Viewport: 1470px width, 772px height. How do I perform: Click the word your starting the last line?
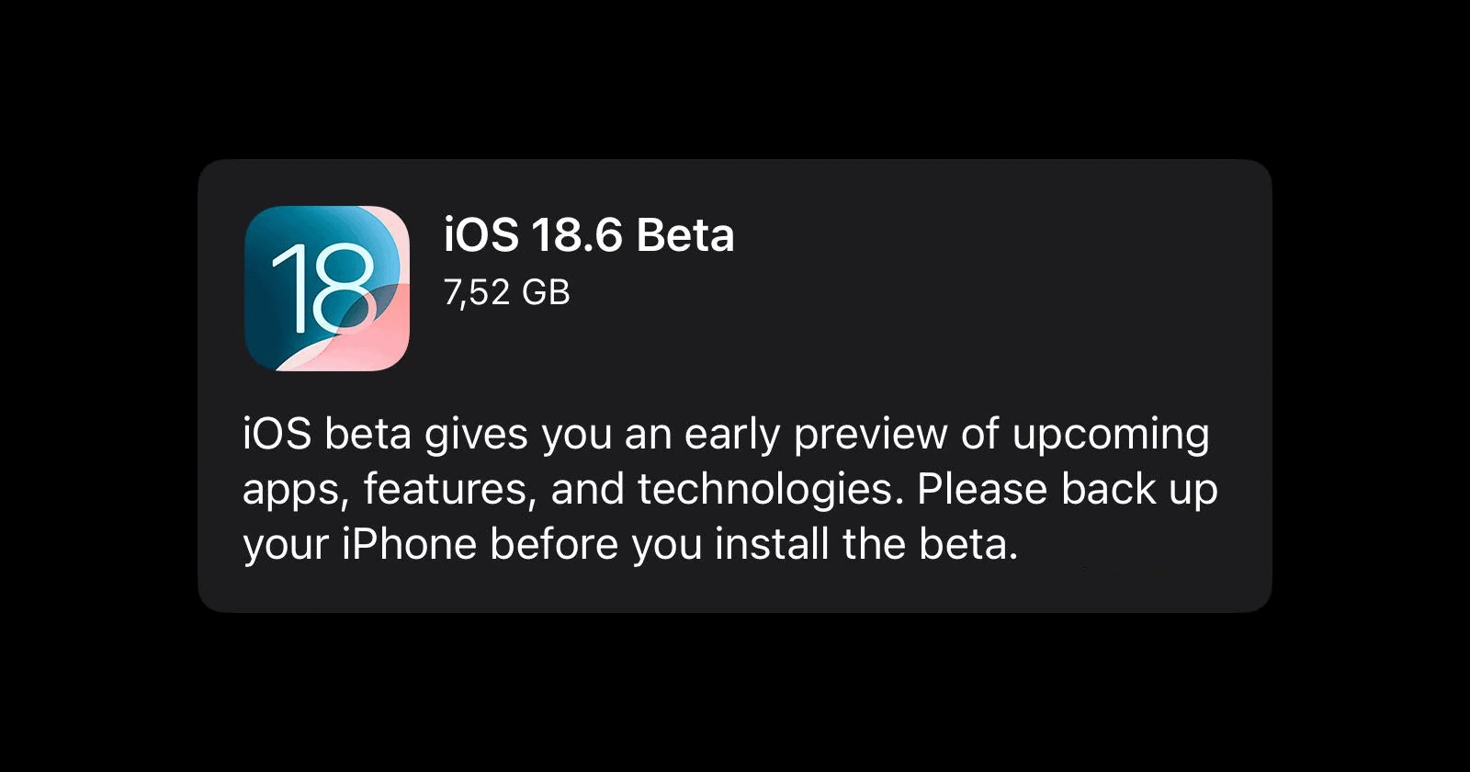286,546
